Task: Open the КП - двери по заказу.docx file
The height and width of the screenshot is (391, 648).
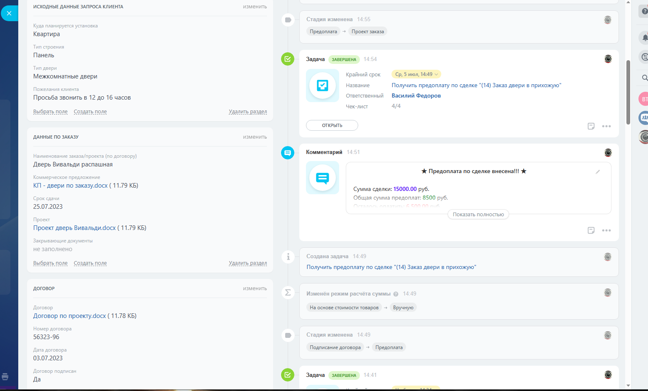Action: (70, 186)
